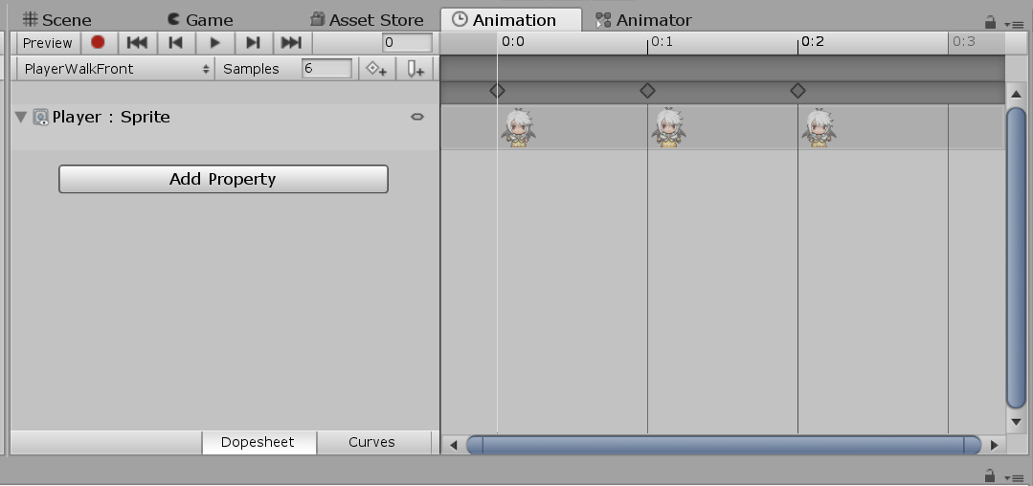
Task: Step to the next keyframe
Action: point(253,42)
